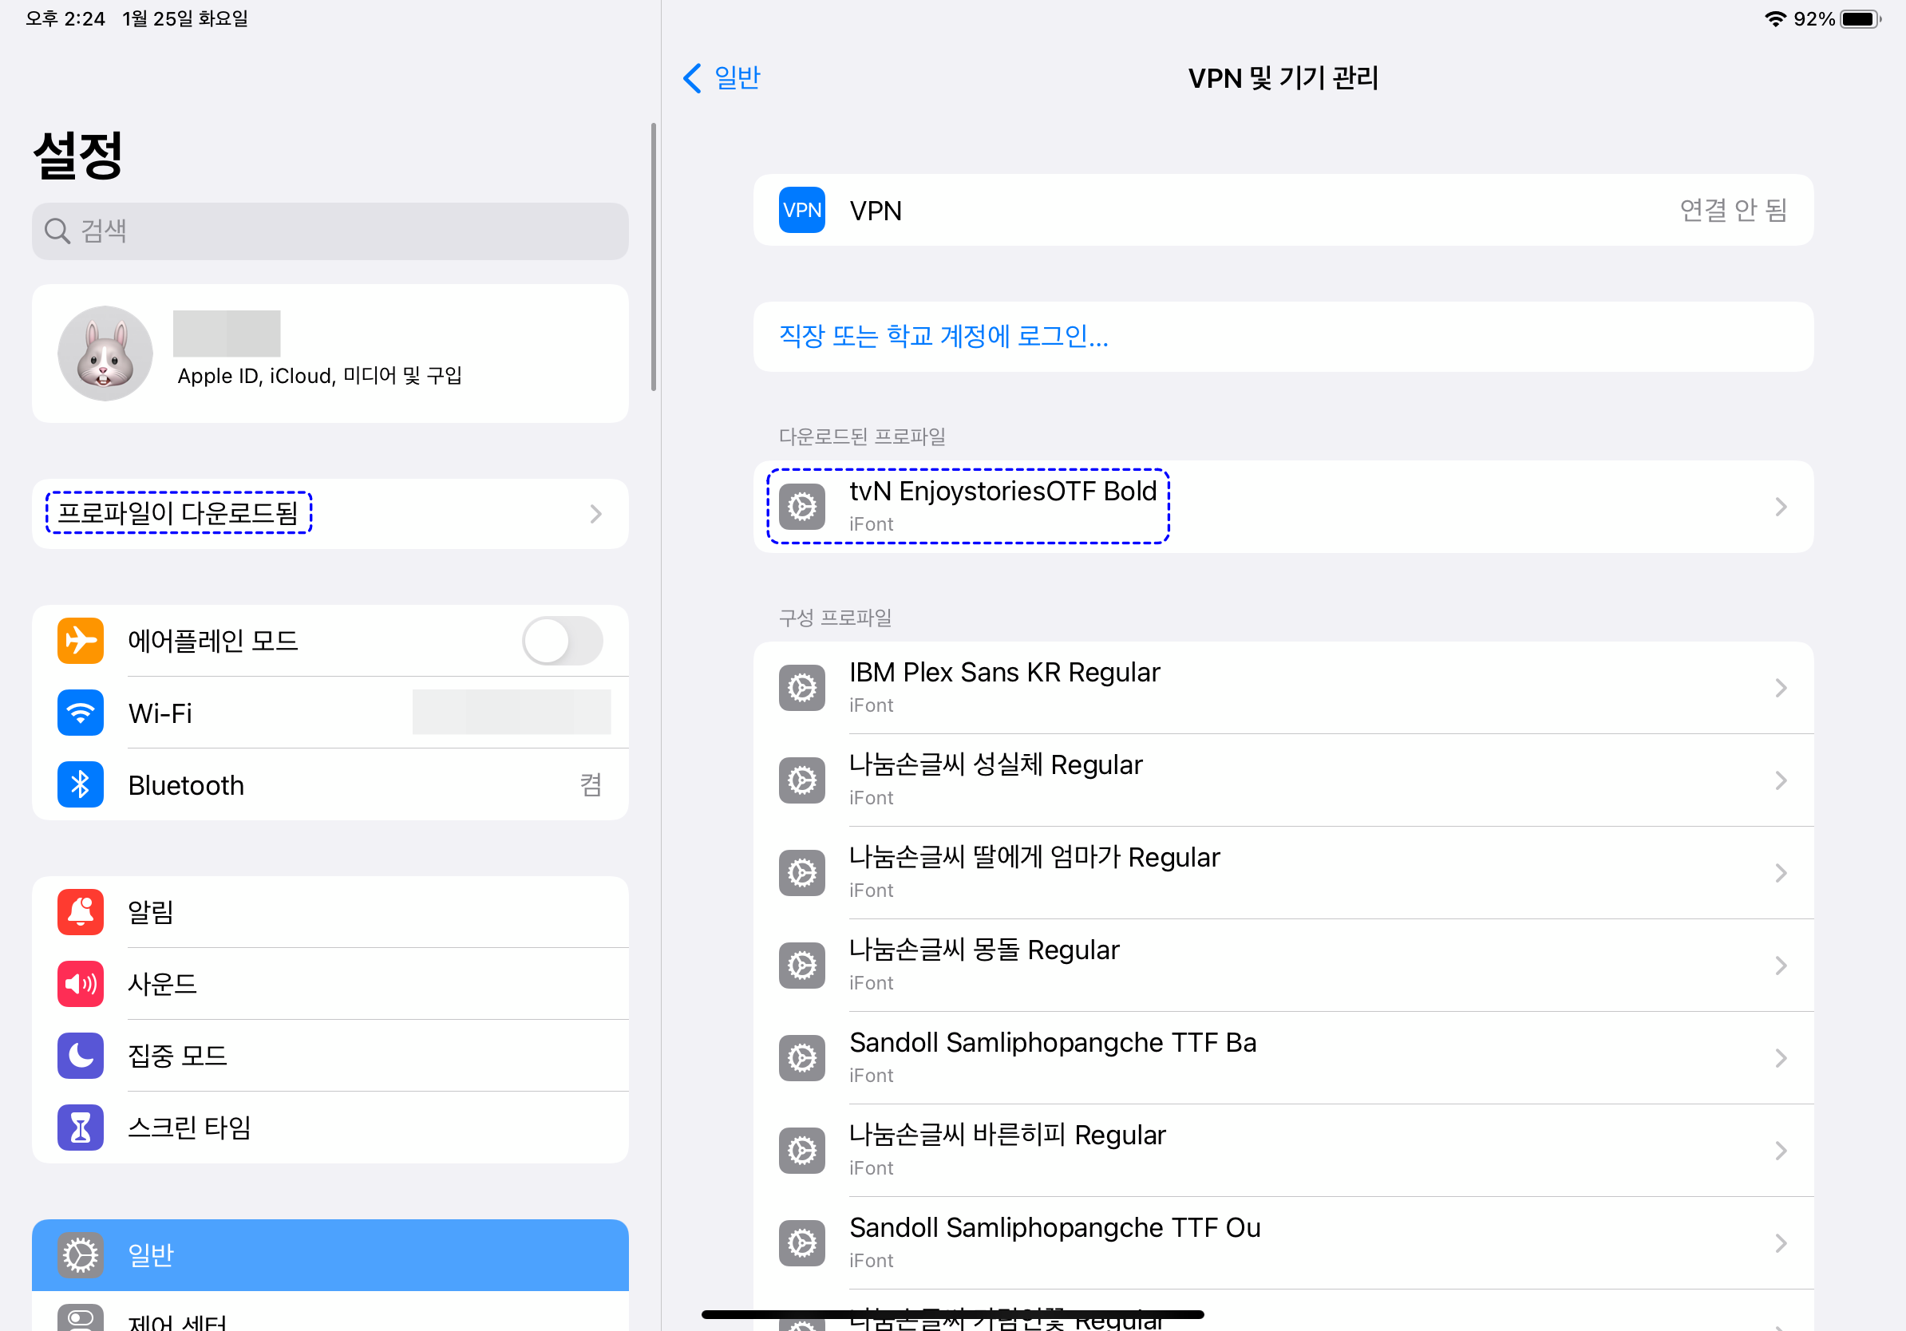The height and width of the screenshot is (1331, 1906).
Task: Tap the Wi-Fi icon in settings sidebar
Action: (81, 713)
